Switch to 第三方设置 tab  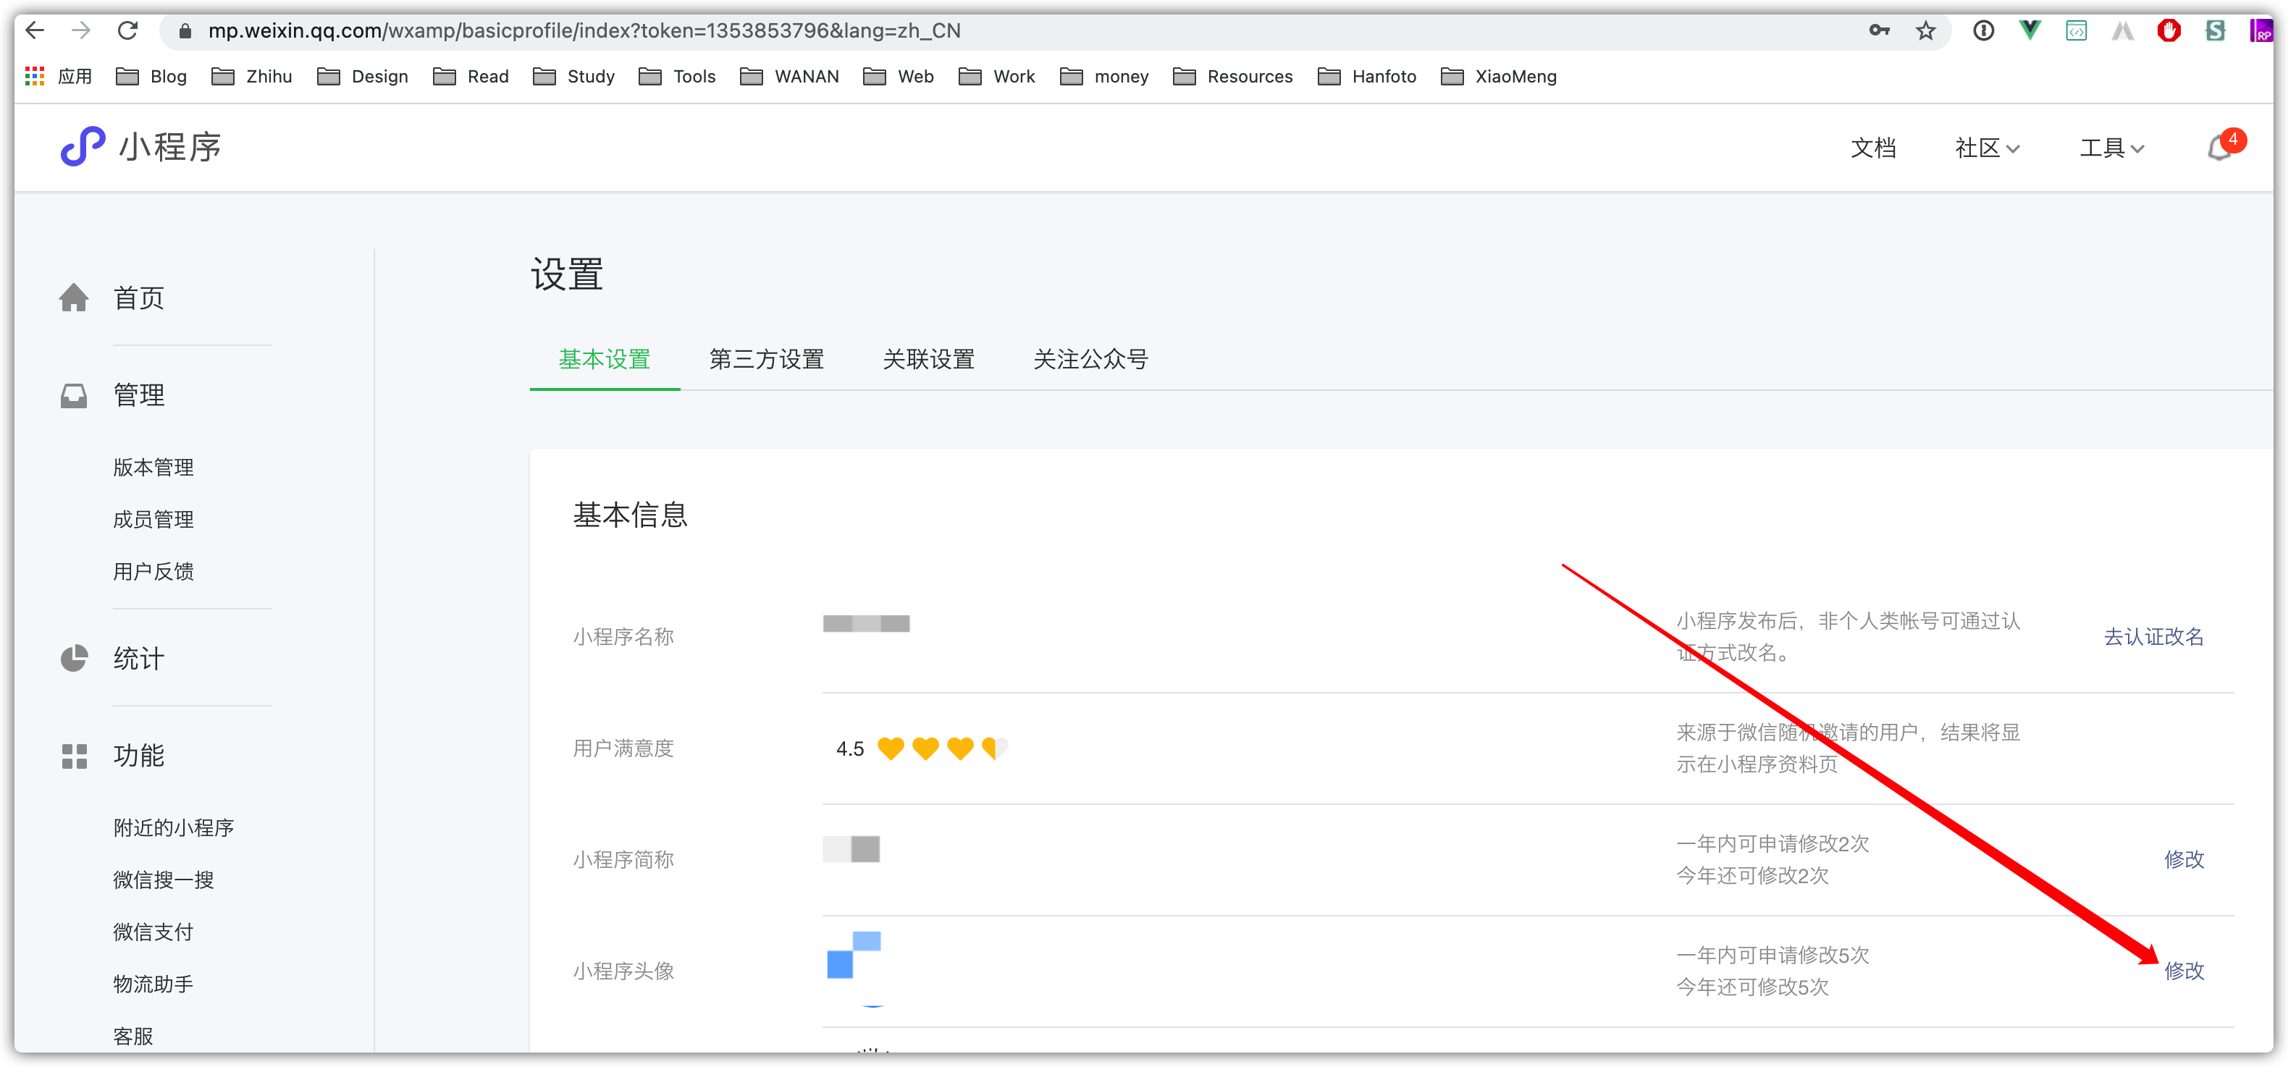(x=767, y=360)
